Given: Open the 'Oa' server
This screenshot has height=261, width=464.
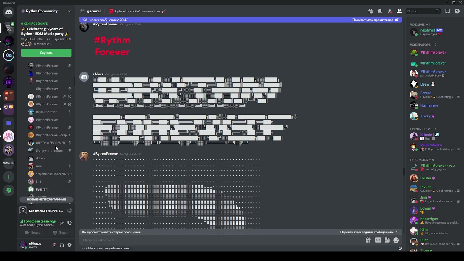Looking at the screenshot, I should pos(9,55).
